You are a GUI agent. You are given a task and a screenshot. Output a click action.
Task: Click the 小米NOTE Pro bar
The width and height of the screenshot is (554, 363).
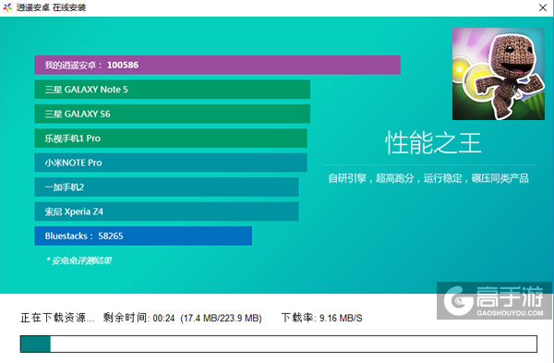pos(171,163)
